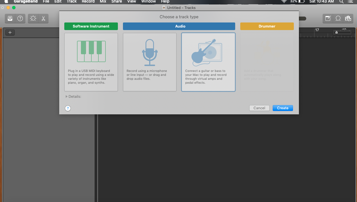Click the green Software Instrument header
The height and width of the screenshot is (202, 357).
click(x=91, y=26)
